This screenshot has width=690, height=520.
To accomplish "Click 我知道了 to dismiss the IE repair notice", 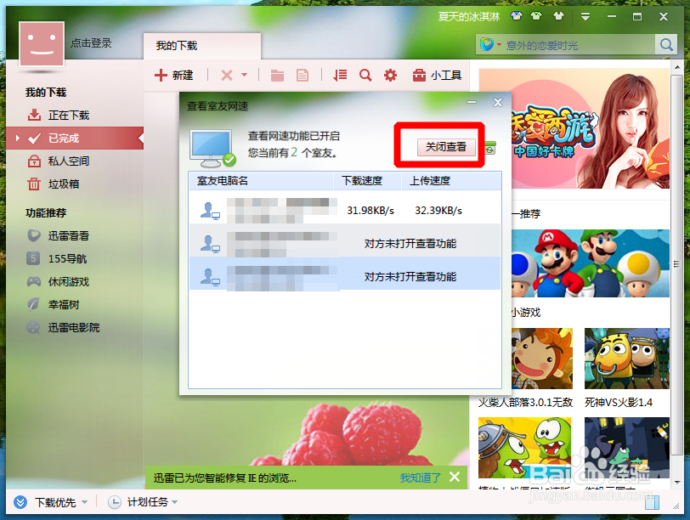I will pyautogui.click(x=421, y=478).
